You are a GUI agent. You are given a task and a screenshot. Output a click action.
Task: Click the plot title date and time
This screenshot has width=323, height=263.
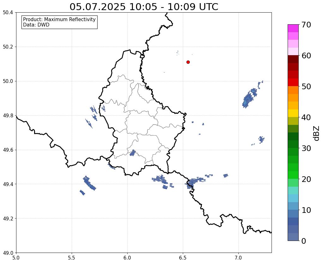pyautogui.click(x=144, y=7)
